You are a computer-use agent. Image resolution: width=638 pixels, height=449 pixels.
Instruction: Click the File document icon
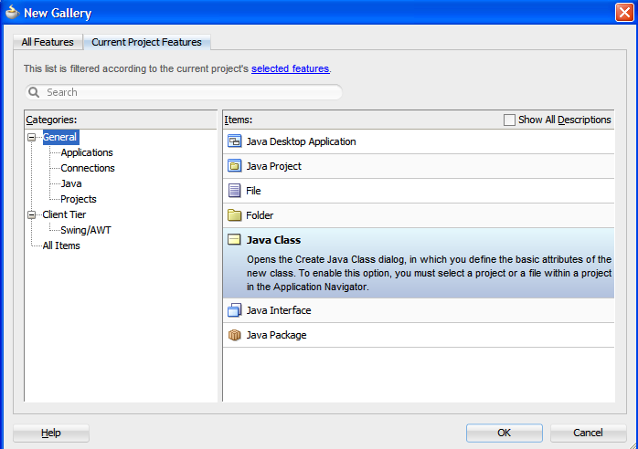[x=234, y=191]
